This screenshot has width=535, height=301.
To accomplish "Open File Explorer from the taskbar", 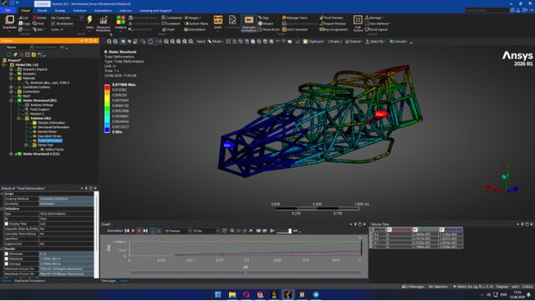I will 232,294.
